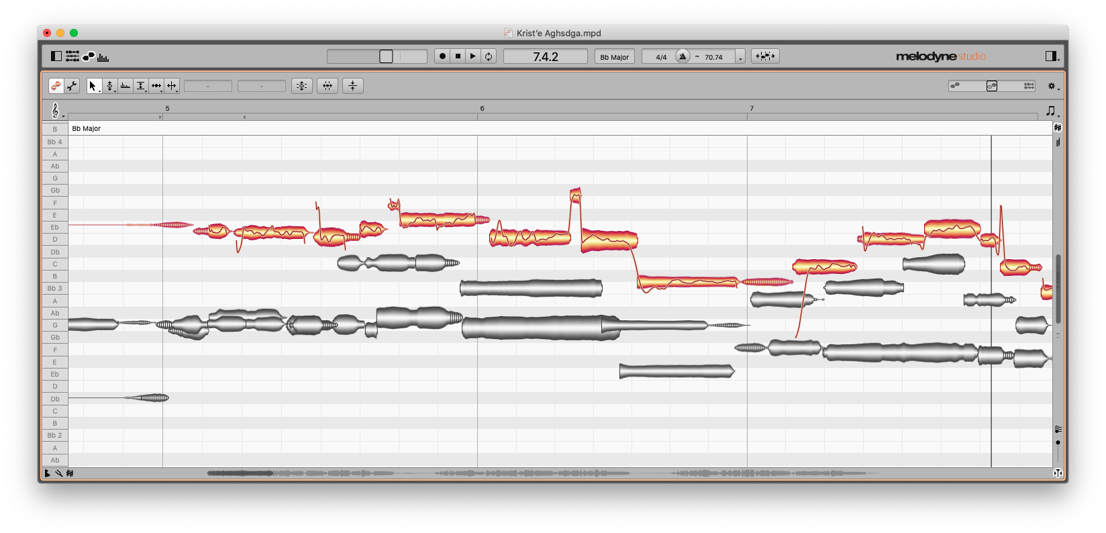Open the treble clef pitch grid dropdown
The image size is (1106, 533).
(56, 111)
